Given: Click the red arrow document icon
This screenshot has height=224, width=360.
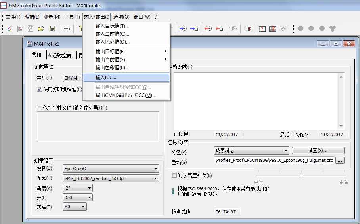Looking at the screenshot, I should (x=219, y=28).
